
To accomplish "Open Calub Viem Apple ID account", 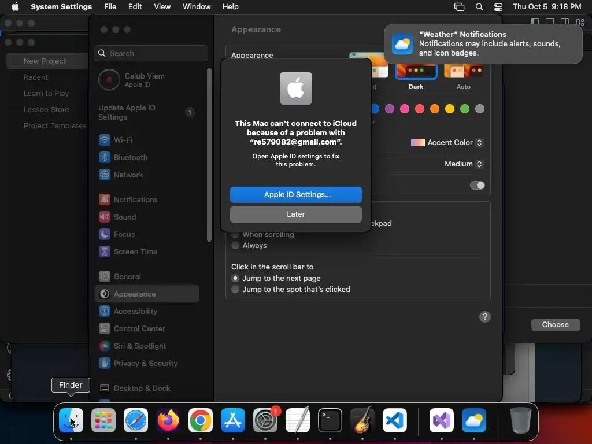I will point(147,80).
